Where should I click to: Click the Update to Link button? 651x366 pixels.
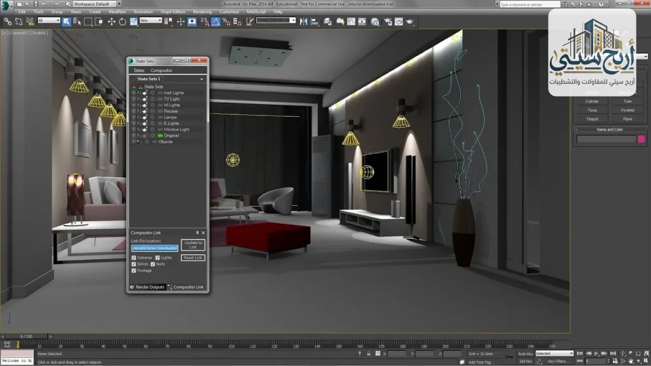coord(193,245)
